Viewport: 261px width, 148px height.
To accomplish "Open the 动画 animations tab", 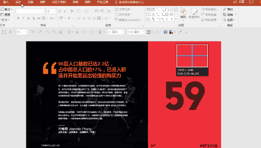I will point(43,2).
